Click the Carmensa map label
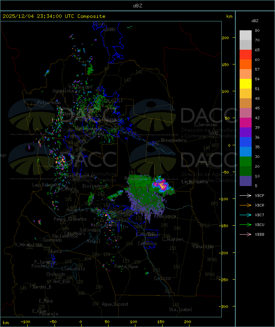 pyautogui.click(x=147, y=244)
